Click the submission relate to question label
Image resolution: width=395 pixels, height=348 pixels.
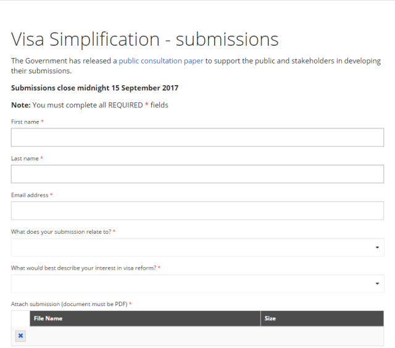tap(60, 231)
